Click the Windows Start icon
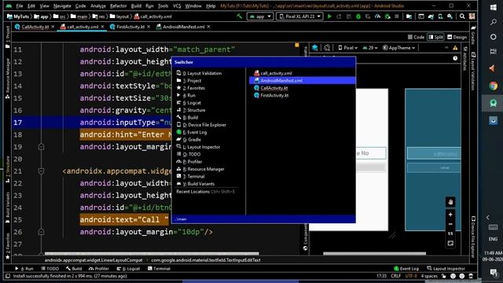Viewport: 503px width, 283px height. pos(494,7)
